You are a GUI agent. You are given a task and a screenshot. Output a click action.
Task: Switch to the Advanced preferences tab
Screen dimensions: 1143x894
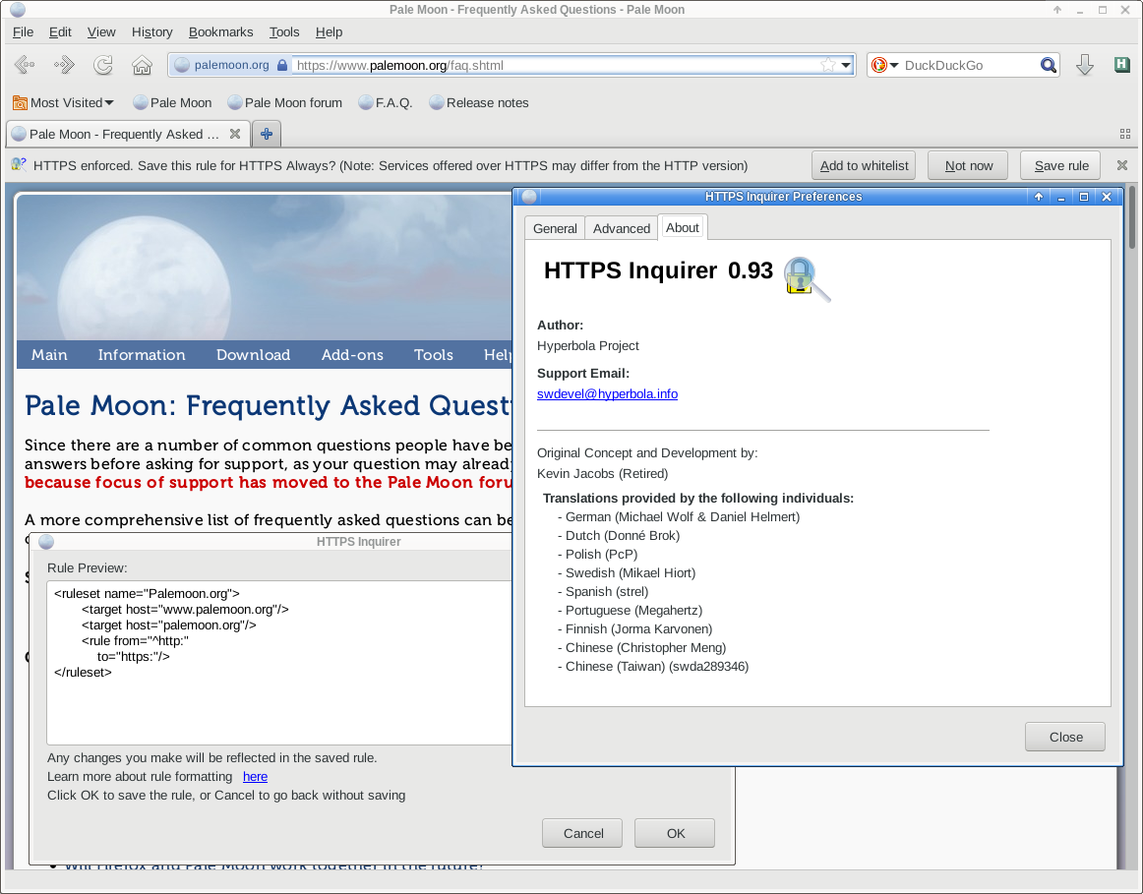(x=621, y=228)
